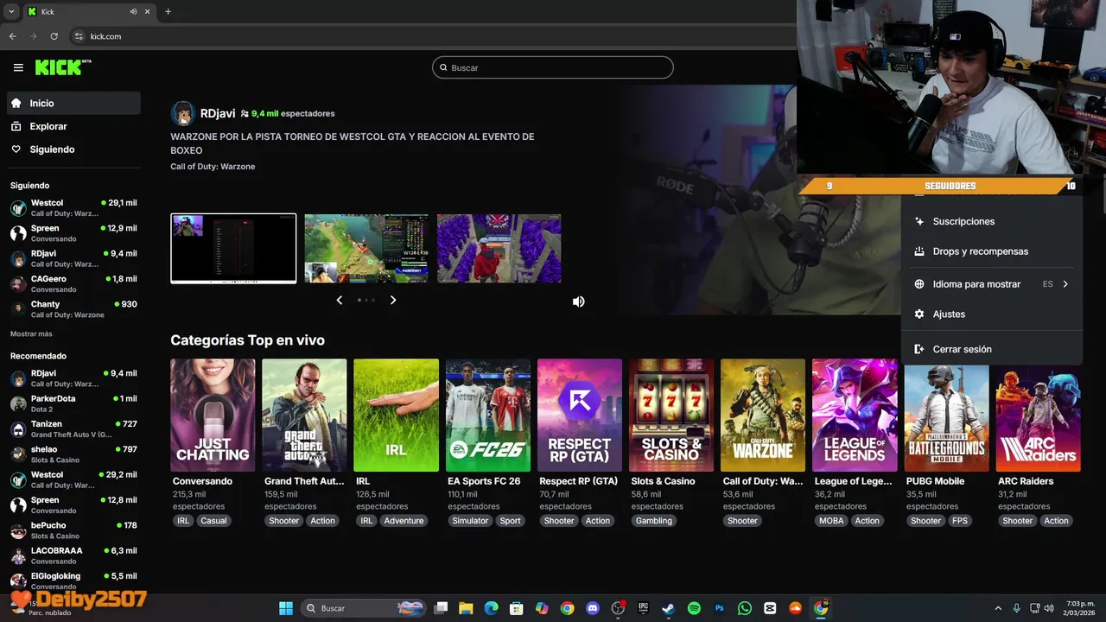Open EA Sports FC 26 category
1106x622 pixels.
(x=487, y=416)
